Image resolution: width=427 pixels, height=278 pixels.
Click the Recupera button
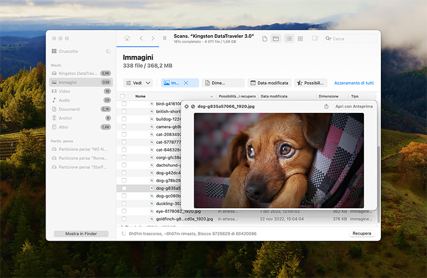362,234
